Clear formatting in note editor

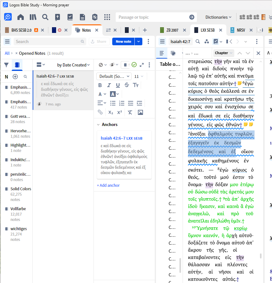(130, 112)
